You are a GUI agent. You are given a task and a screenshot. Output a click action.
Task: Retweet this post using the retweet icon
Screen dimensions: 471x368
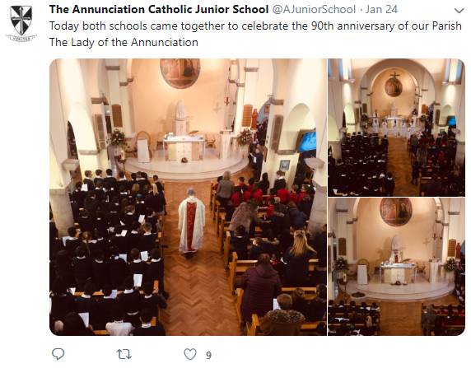pos(124,354)
